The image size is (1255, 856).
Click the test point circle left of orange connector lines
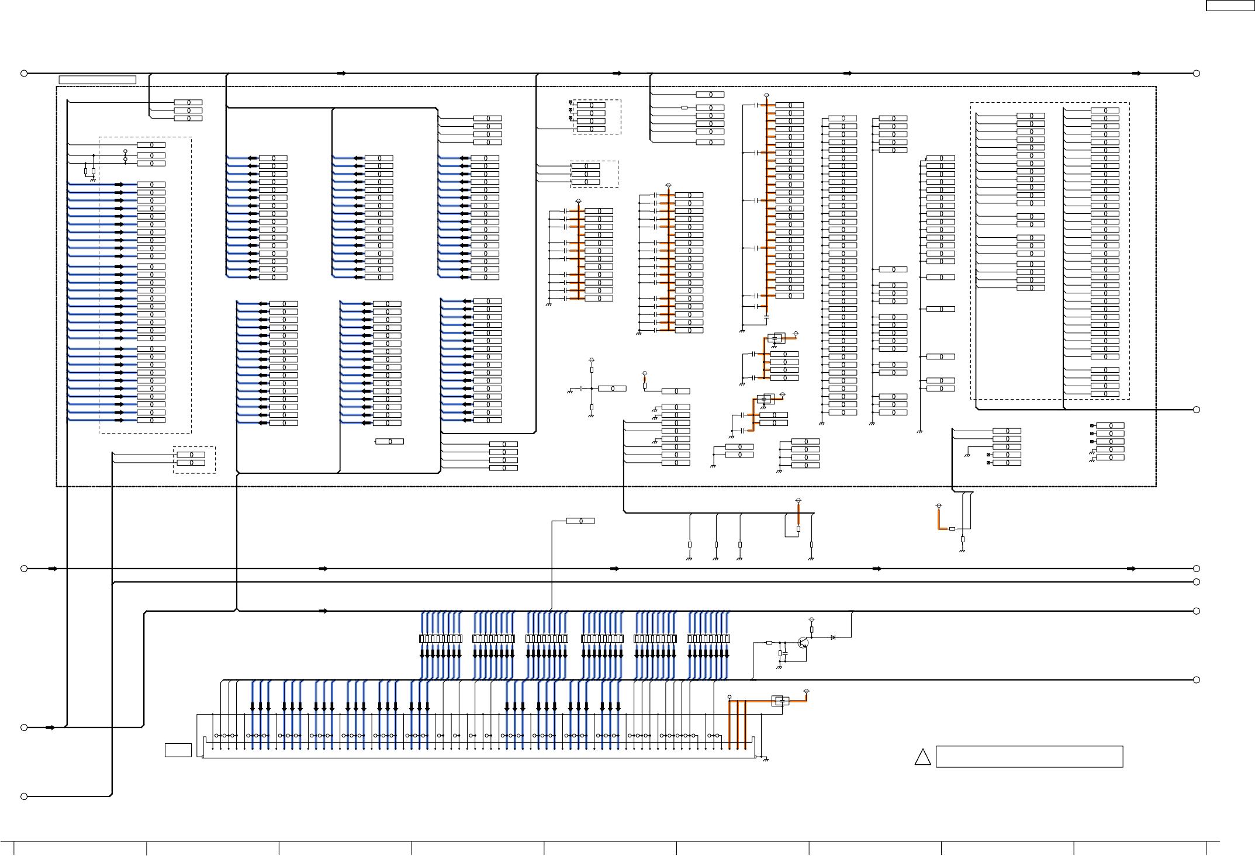(x=730, y=697)
